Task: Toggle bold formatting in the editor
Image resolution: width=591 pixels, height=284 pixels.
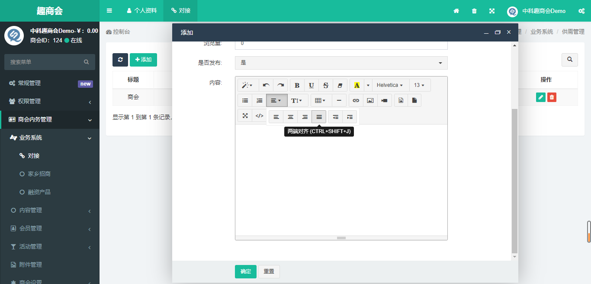Action: 297,85
